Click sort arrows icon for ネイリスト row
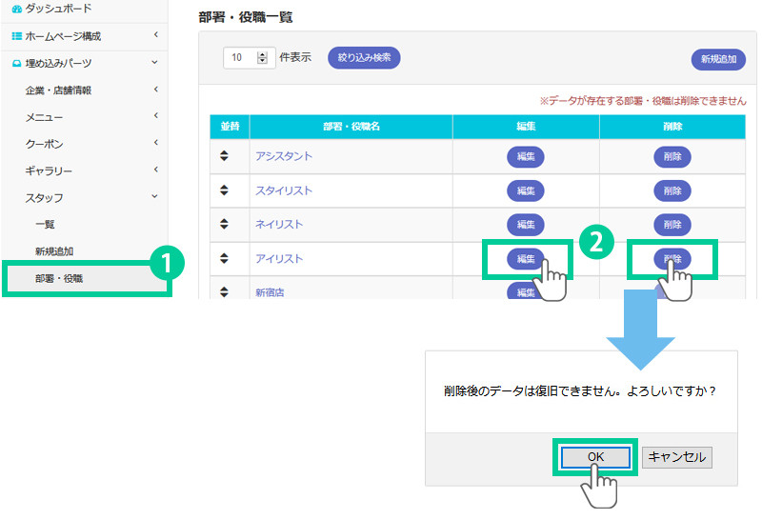Viewport: 762px width, 520px height. tap(225, 224)
